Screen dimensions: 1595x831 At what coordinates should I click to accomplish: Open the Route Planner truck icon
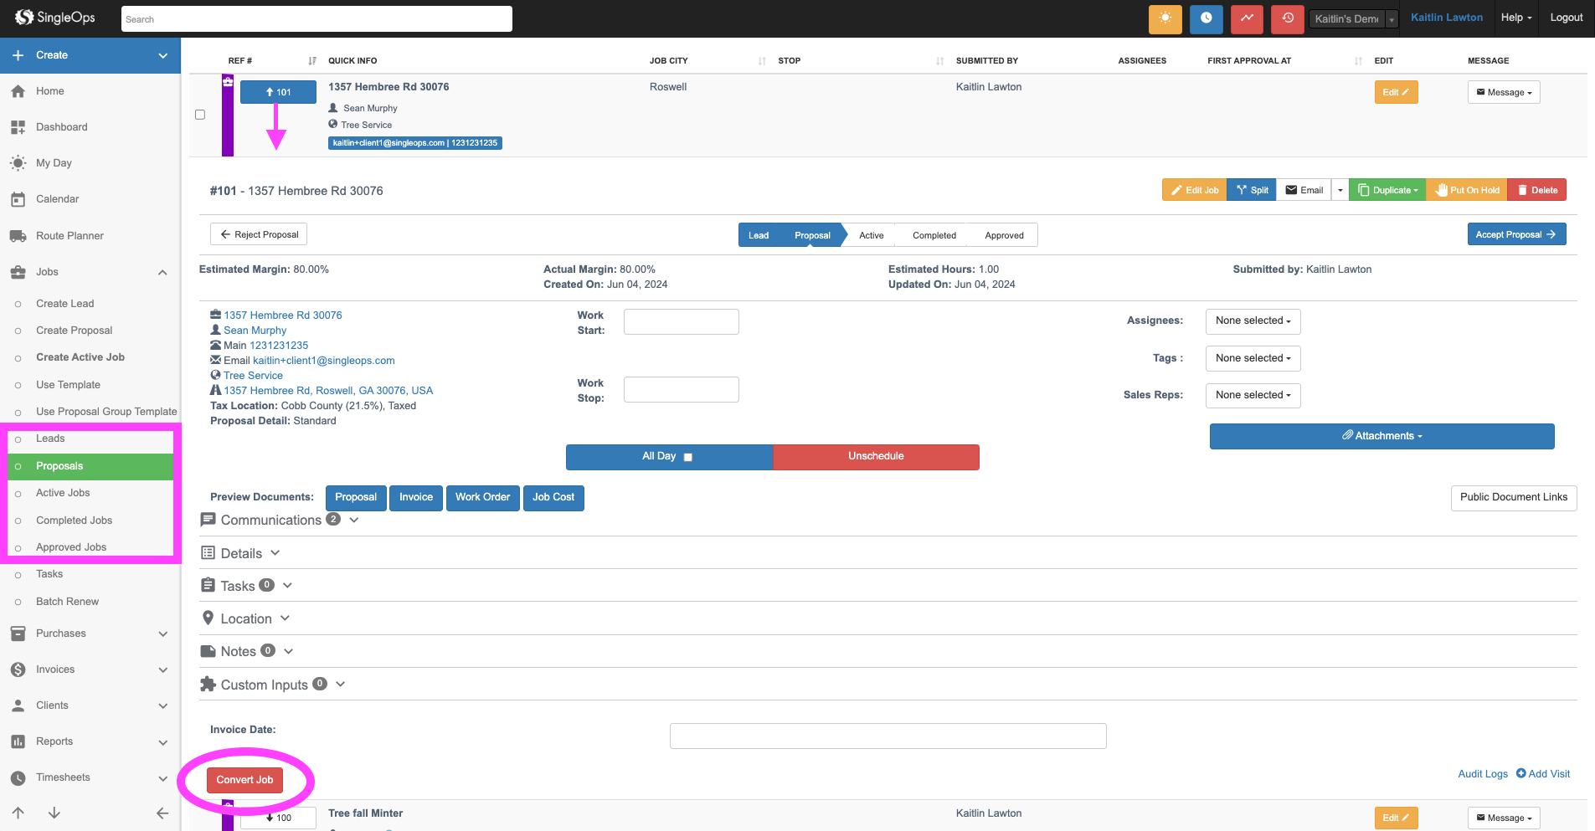(x=18, y=236)
